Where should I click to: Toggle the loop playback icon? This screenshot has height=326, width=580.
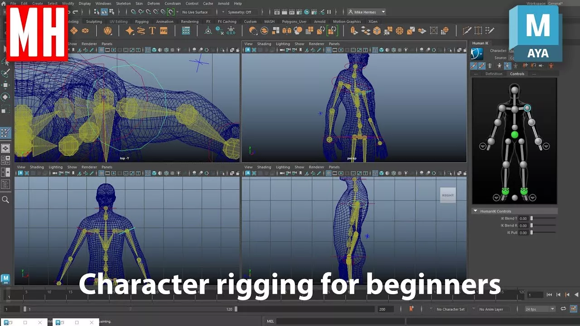point(563,309)
